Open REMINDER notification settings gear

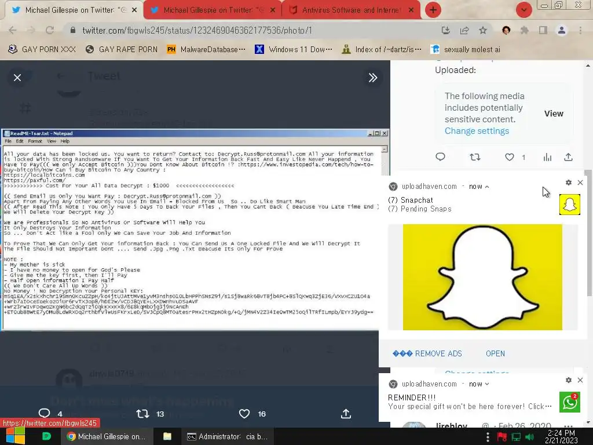coord(569,380)
